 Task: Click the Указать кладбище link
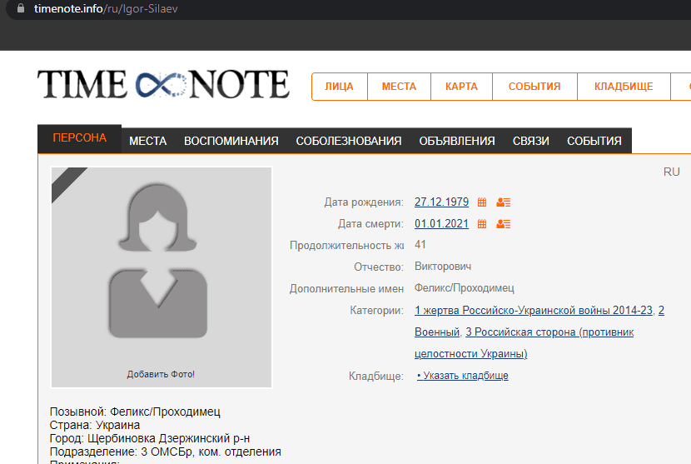coord(465,376)
